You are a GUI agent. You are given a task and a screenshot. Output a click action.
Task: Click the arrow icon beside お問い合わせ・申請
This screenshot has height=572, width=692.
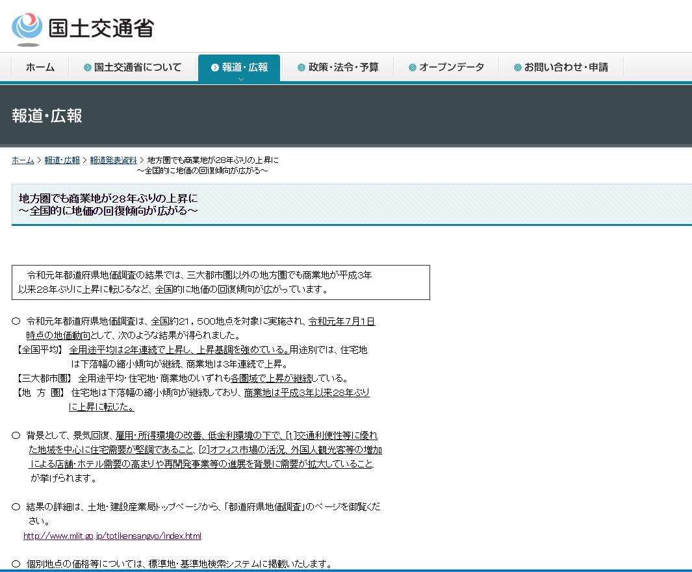click(517, 66)
